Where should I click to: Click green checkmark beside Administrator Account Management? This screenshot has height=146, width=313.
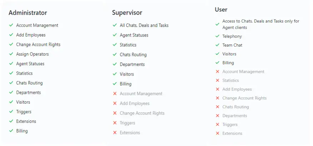pos(11,25)
